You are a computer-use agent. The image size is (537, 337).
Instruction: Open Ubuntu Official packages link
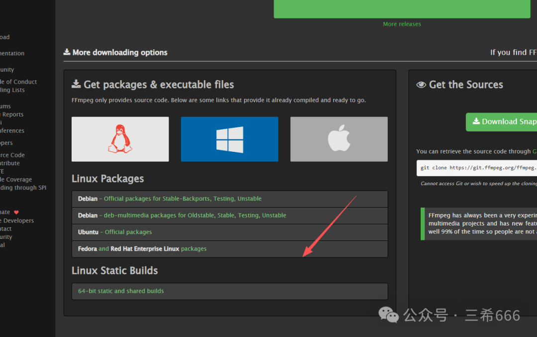tap(128, 232)
